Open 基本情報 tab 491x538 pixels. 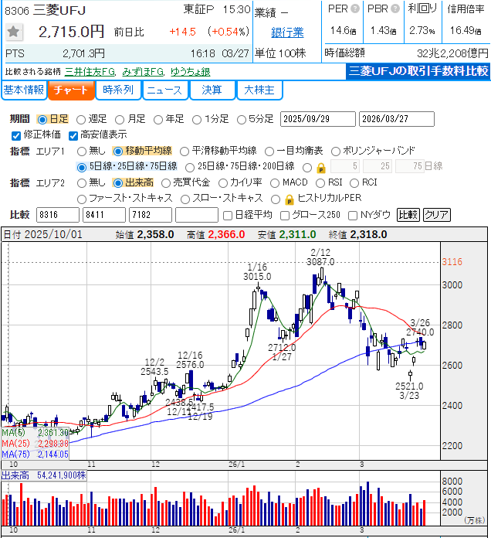point(24,90)
